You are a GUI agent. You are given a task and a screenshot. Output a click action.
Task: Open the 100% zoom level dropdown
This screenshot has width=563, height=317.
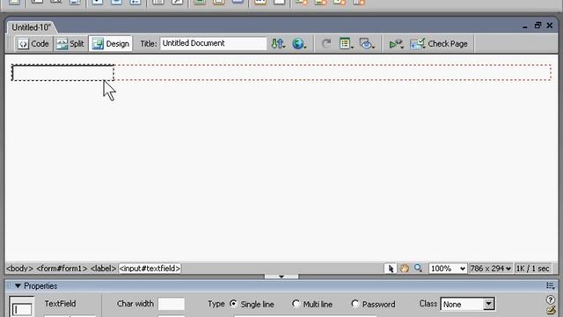tap(448, 269)
